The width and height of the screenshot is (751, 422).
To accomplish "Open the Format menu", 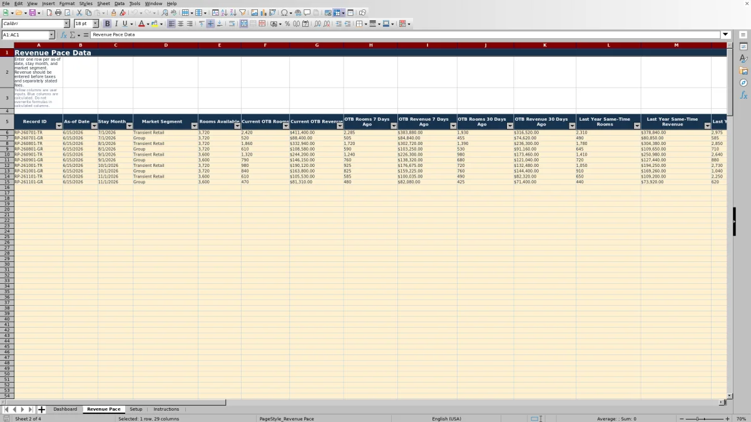I will click(67, 4).
